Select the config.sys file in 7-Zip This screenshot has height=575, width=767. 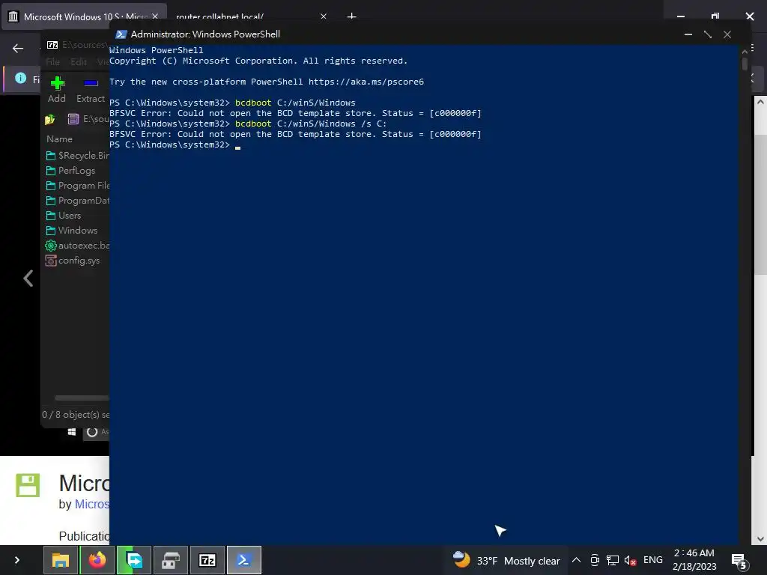pos(73,261)
